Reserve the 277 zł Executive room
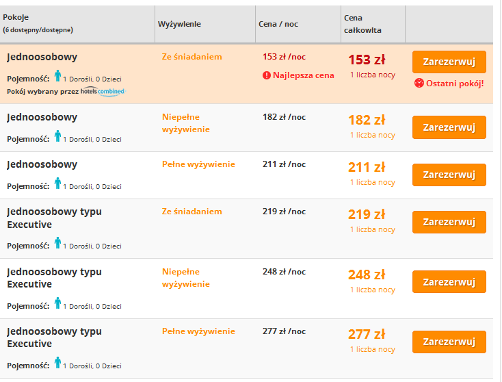 click(x=449, y=342)
